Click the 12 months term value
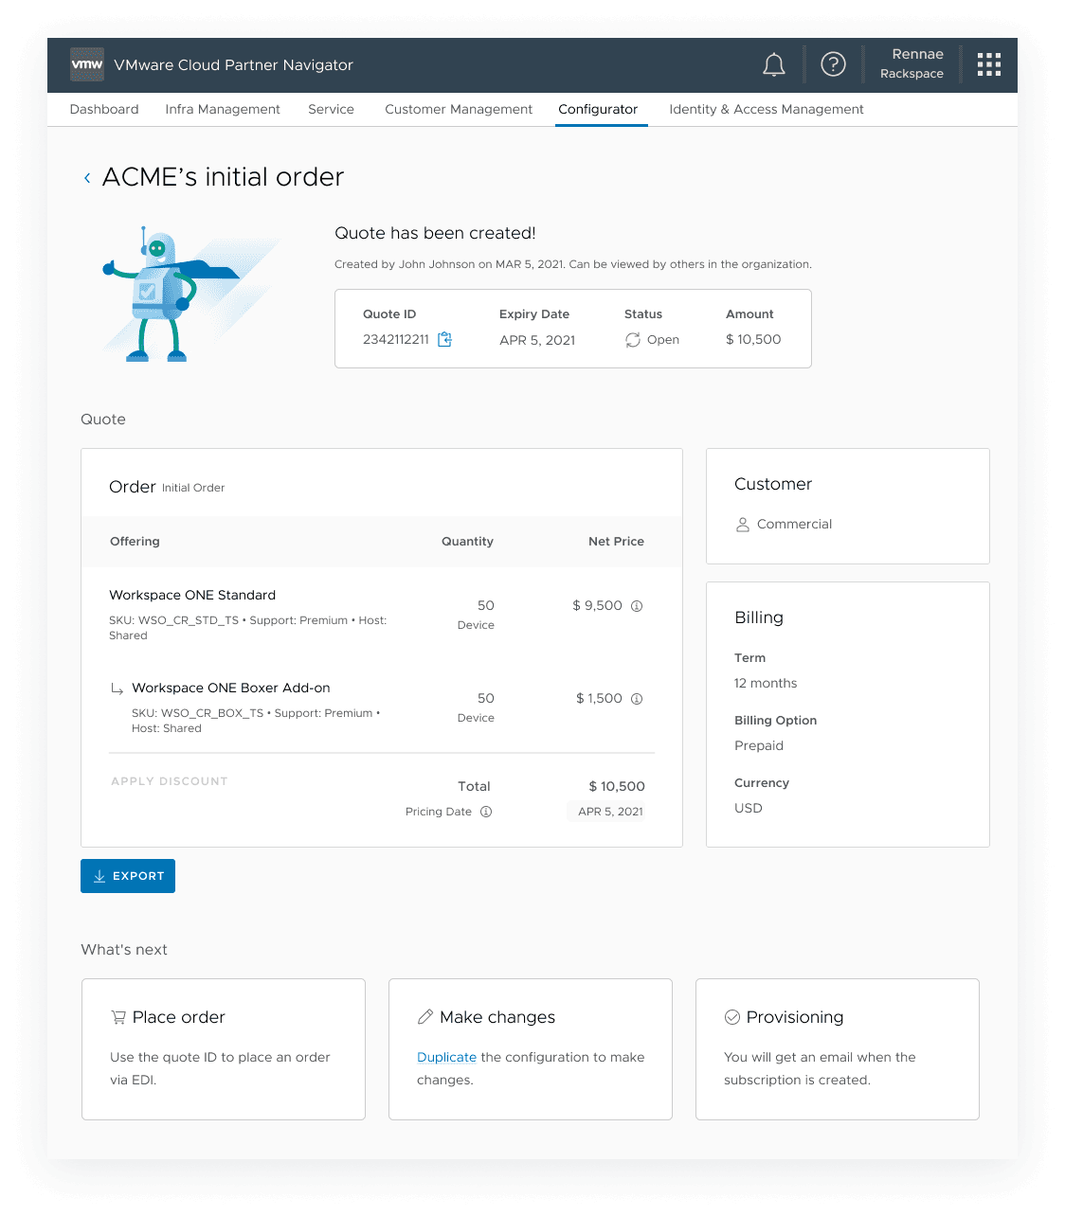 tap(766, 683)
